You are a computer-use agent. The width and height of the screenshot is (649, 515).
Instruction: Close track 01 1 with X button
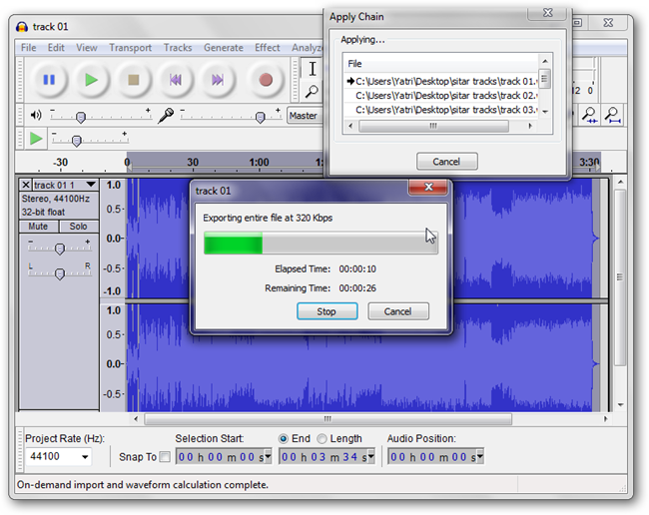point(26,185)
